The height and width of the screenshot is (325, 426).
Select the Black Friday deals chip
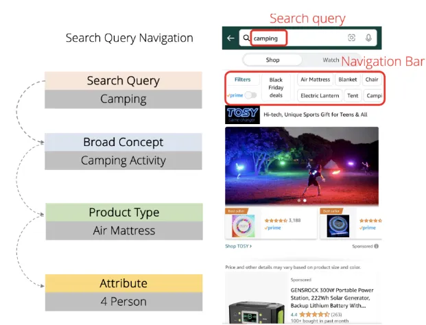(x=276, y=88)
